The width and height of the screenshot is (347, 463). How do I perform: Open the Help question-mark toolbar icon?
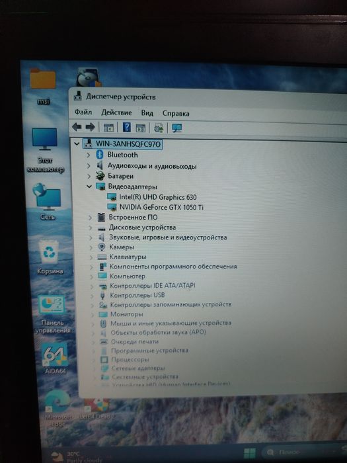coord(127,128)
